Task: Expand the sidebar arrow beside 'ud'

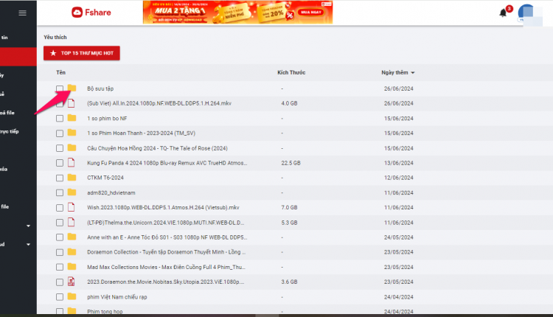Action: [x=28, y=244]
